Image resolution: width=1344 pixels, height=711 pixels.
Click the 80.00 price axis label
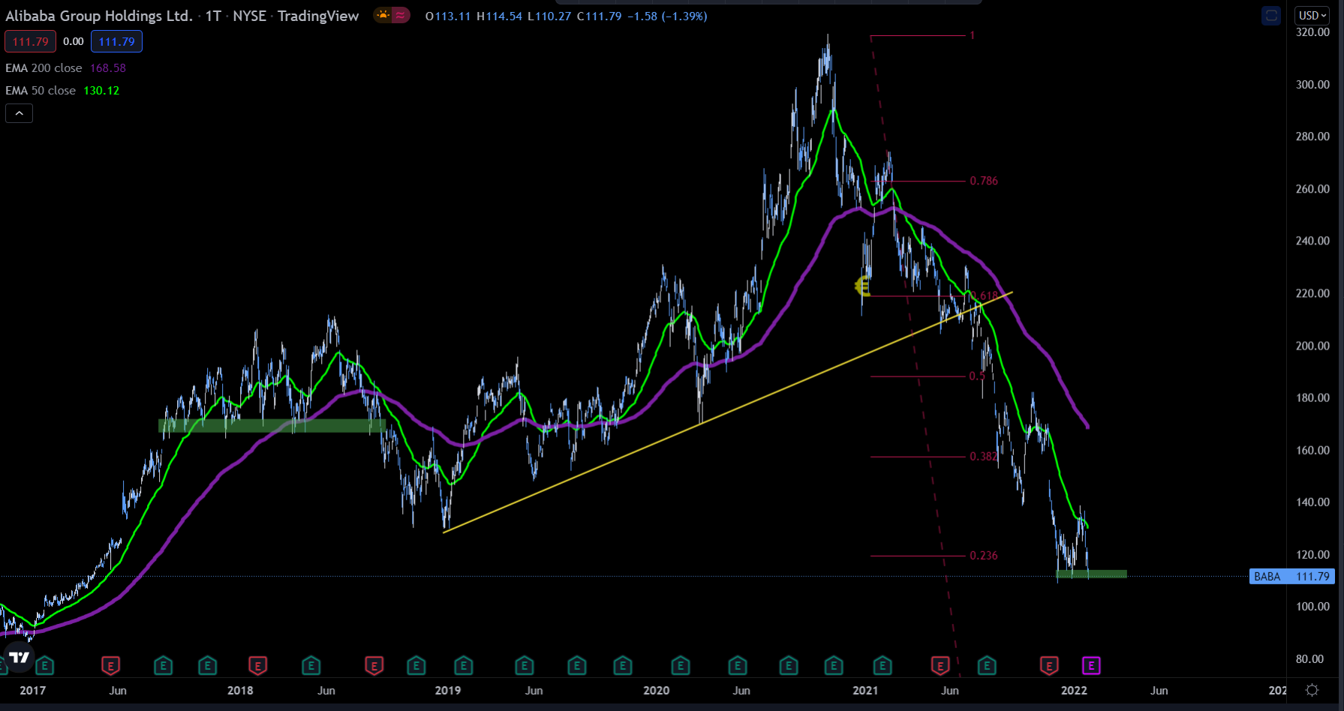pos(1309,658)
